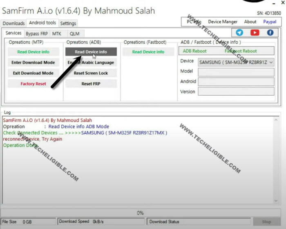Open the MTK tab
This screenshot has height=229, width=286.
tap(56, 34)
